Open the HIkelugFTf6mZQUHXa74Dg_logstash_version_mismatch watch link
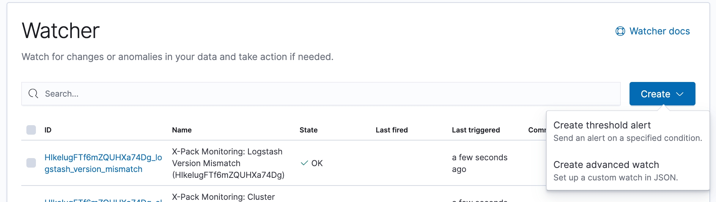 [103, 163]
